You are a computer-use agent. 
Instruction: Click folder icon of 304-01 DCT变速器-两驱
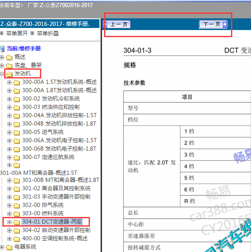[17, 222]
